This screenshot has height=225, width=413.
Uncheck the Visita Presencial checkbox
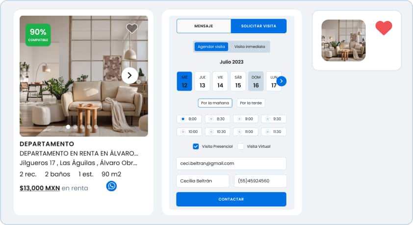(196, 147)
